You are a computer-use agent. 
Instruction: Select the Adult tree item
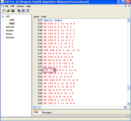(12, 23)
